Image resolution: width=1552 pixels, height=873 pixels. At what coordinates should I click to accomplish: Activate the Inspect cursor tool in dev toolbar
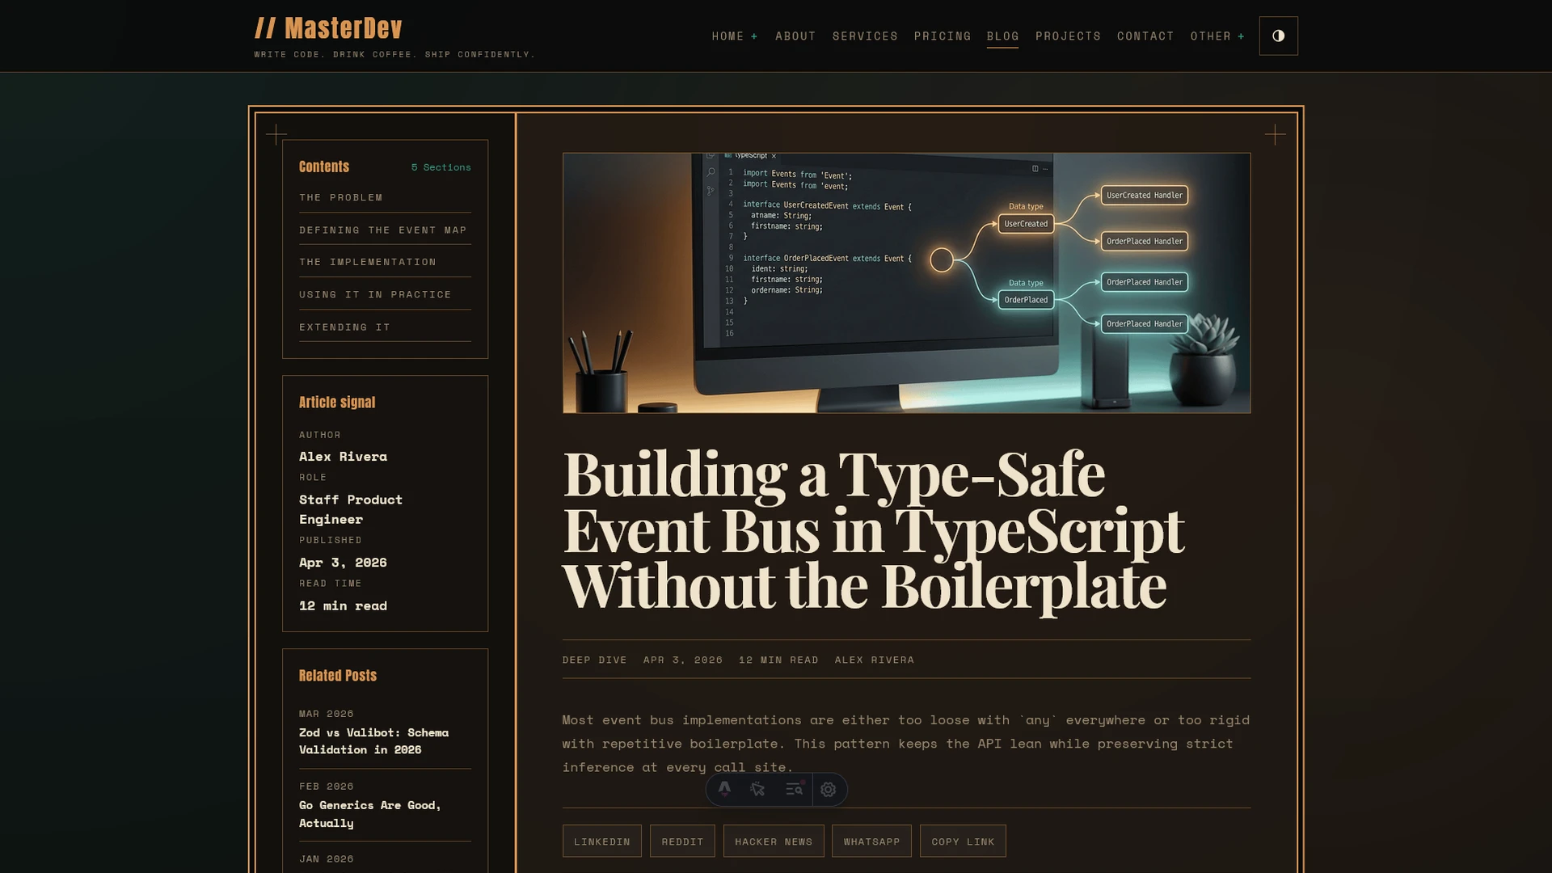[x=757, y=789]
